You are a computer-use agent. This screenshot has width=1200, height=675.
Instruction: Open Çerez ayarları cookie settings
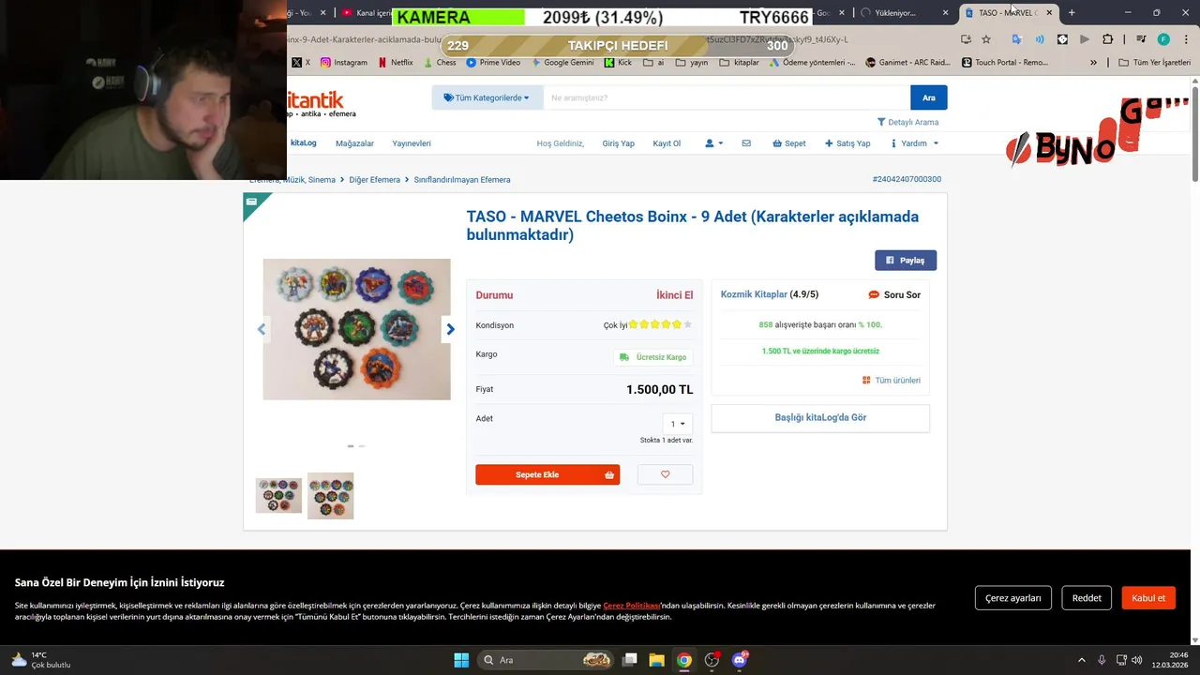pyautogui.click(x=1013, y=598)
